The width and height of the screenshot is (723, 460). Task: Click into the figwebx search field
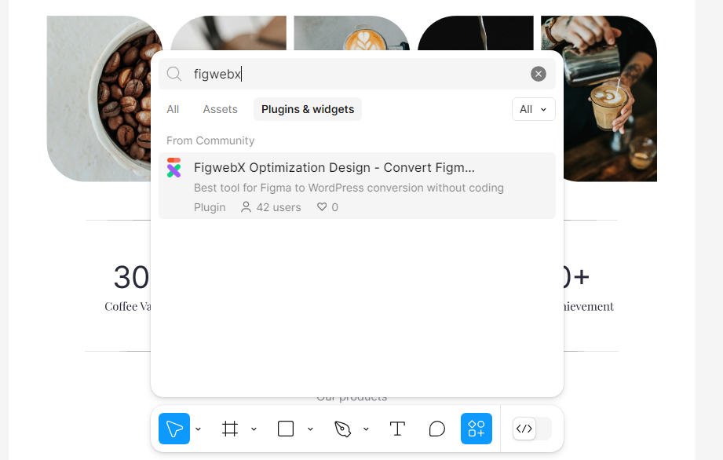[357, 74]
